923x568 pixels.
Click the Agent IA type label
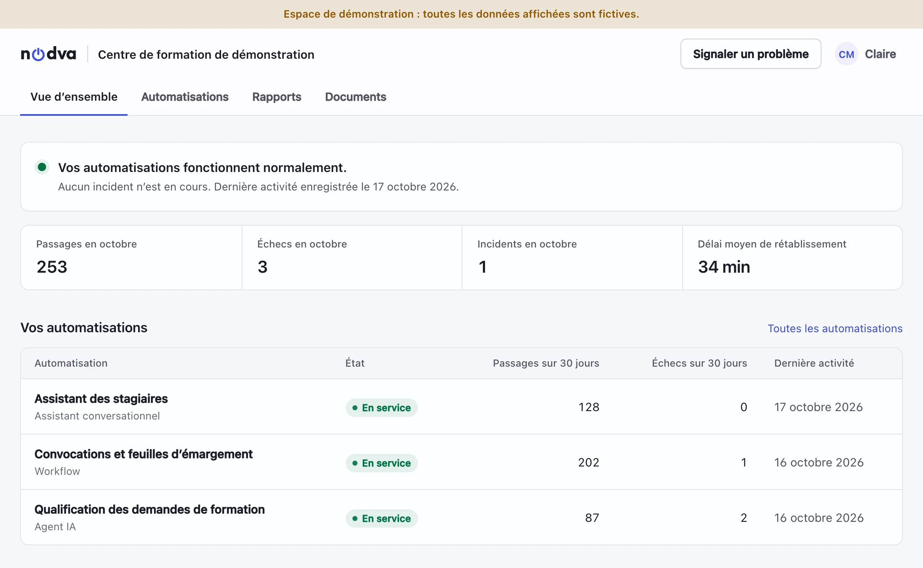(55, 526)
